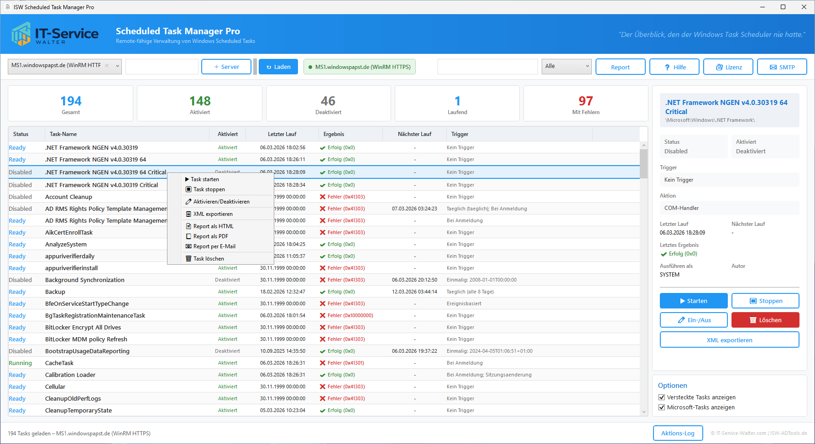Click the red Löschen button

(765, 320)
